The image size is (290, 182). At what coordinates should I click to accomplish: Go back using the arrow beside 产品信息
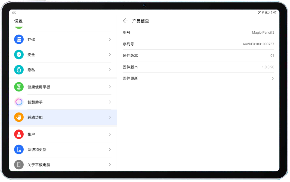125,21
